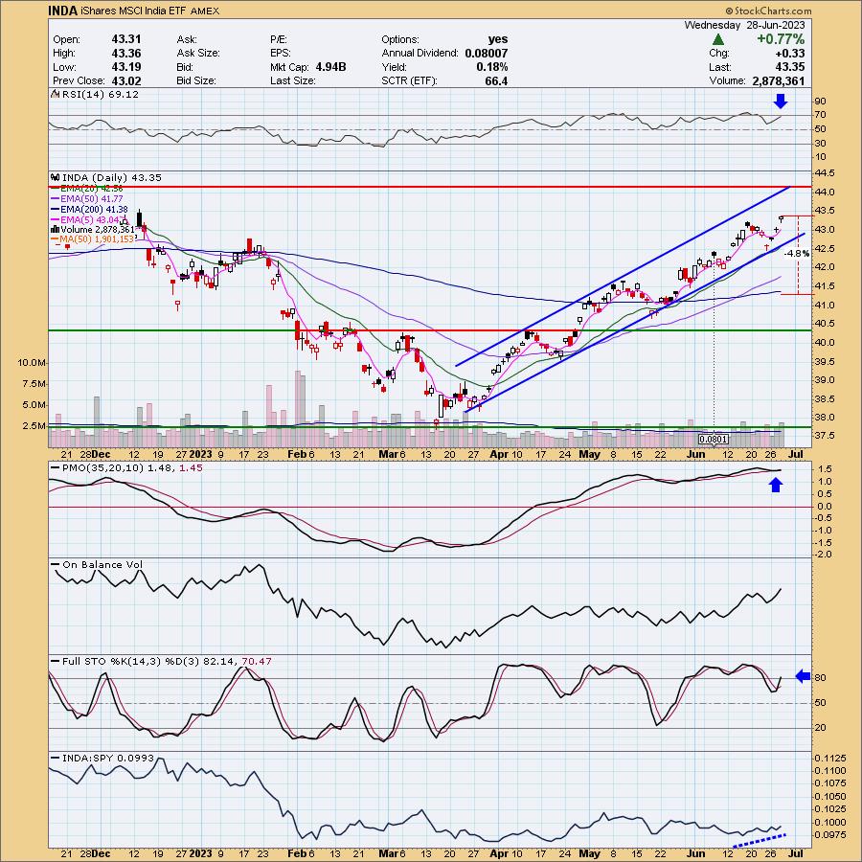
Task: Select the Open value 43.31
Action: coord(126,39)
